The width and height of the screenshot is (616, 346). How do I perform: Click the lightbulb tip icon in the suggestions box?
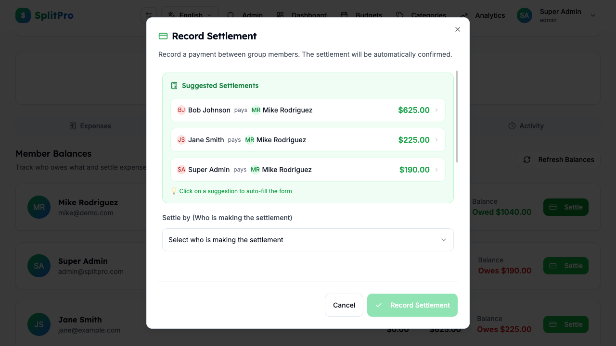(174, 191)
